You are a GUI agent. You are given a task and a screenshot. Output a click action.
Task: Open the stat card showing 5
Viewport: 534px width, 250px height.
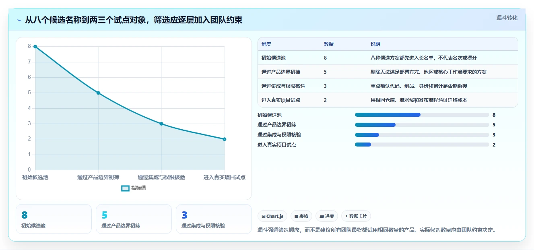click(x=134, y=219)
